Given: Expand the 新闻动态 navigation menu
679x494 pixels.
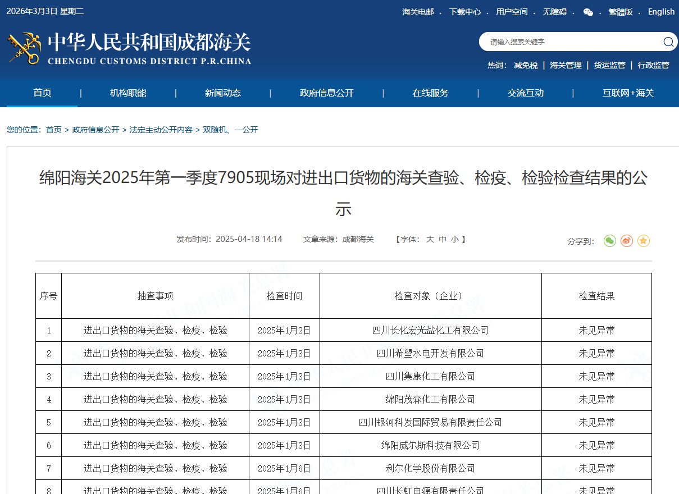Looking at the screenshot, I should (x=223, y=93).
